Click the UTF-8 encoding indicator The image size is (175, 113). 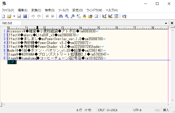[137, 110]
